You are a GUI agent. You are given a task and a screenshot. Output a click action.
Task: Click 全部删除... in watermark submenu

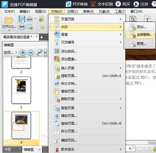140,35
